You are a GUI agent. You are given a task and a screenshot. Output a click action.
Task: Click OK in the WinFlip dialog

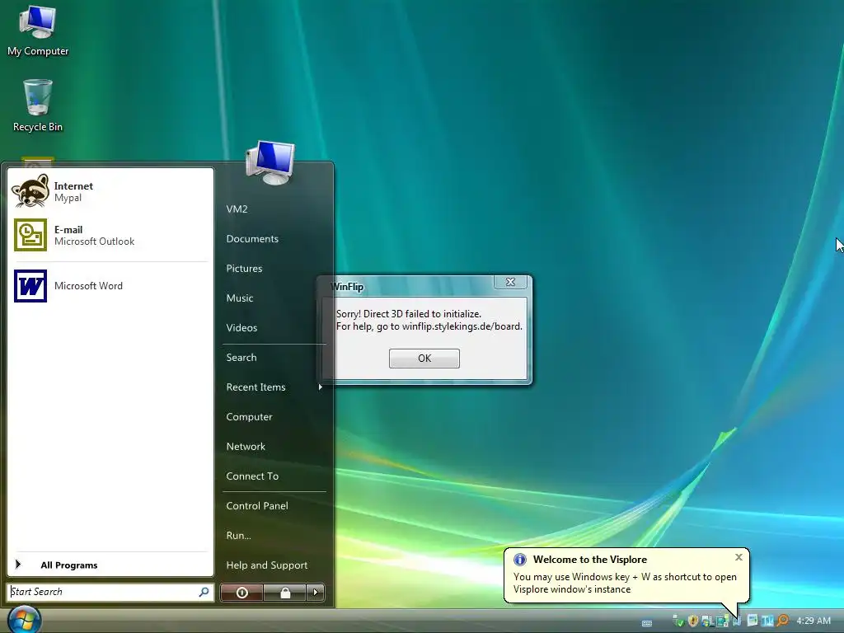[424, 359]
